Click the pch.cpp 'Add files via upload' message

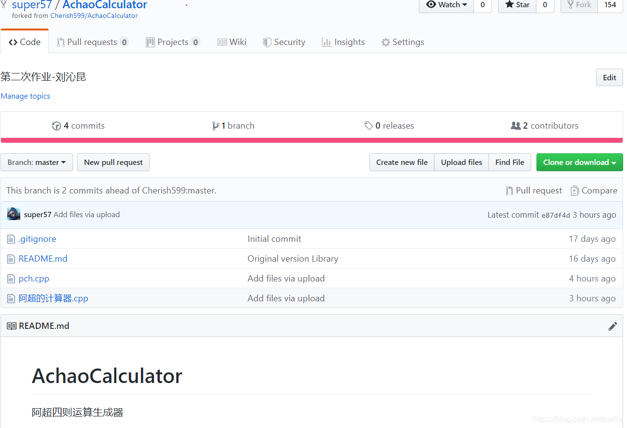tap(286, 279)
